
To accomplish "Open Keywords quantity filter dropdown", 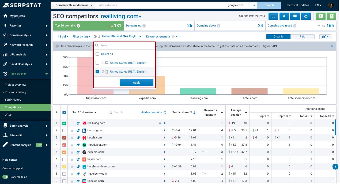I will [162, 37].
